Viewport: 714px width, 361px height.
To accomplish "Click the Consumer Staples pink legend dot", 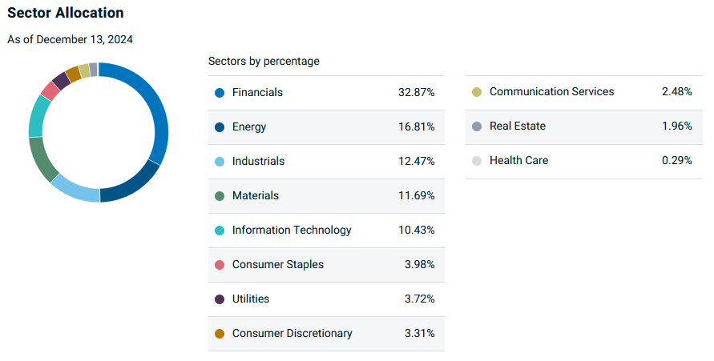I will [x=220, y=265].
